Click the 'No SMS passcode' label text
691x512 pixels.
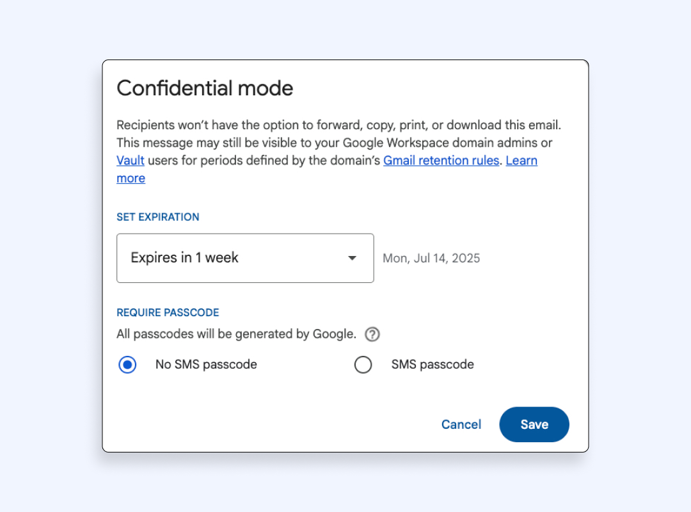pyautogui.click(x=206, y=365)
